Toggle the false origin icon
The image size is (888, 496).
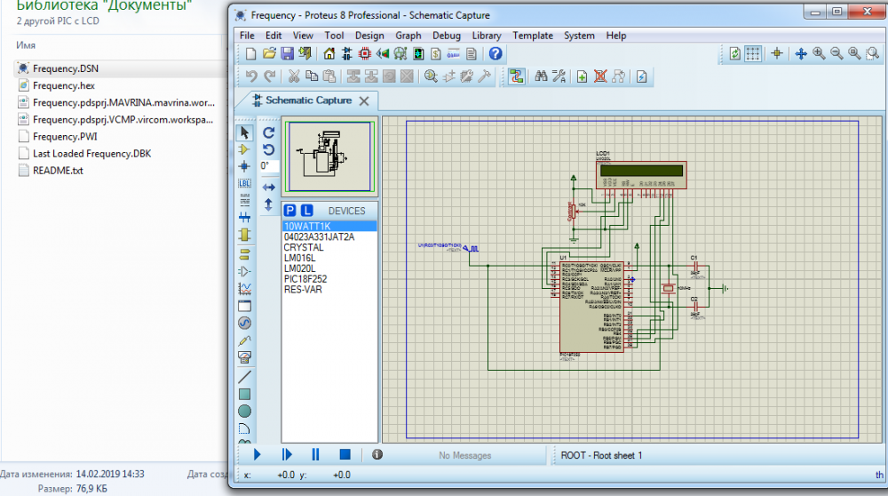pos(777,54)
